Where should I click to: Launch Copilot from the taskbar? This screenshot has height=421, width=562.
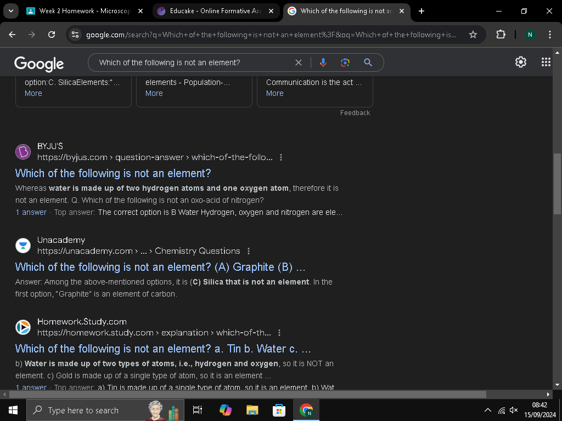226,410
